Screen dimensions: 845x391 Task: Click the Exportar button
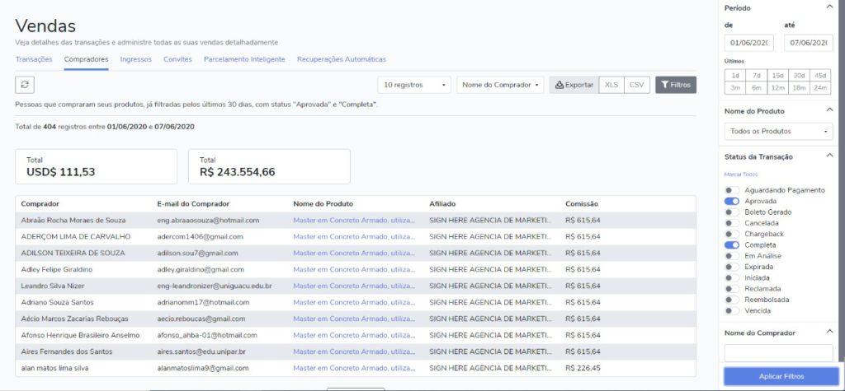click(x=574, y=85)
